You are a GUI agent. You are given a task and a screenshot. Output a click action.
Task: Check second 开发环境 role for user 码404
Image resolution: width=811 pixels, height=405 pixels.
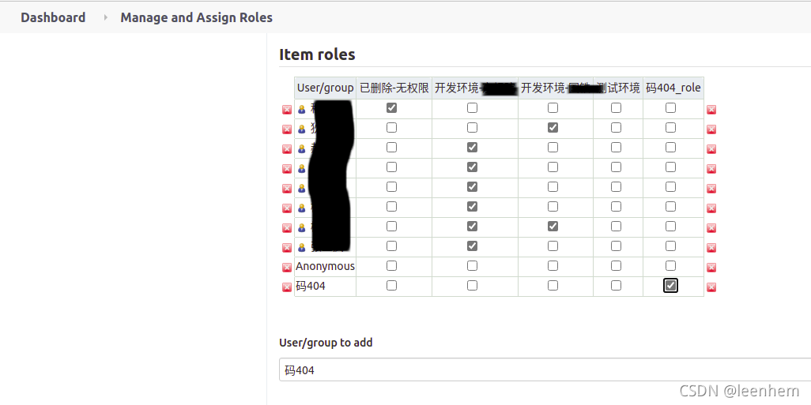click(x=553, y=285)
